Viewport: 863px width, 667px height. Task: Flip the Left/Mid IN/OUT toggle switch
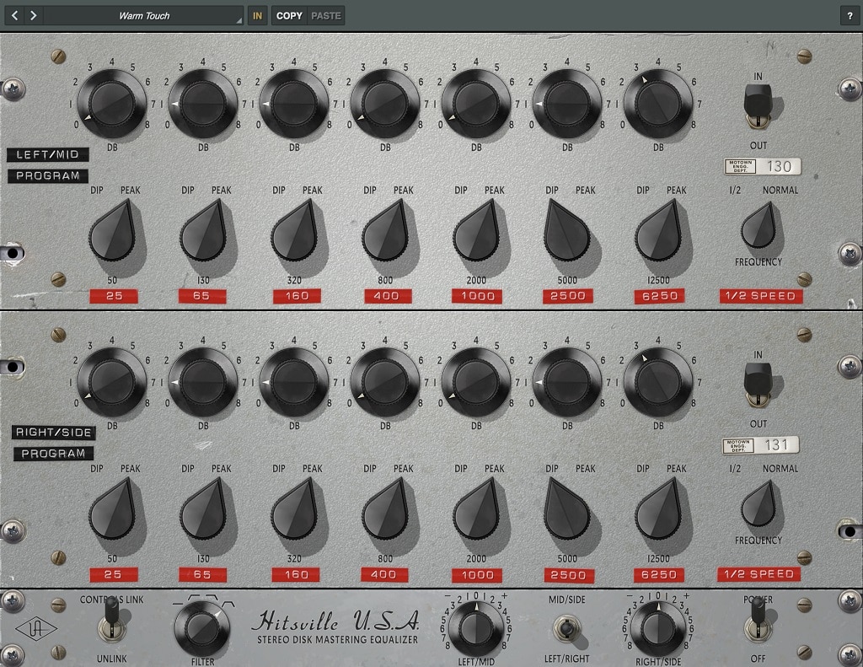(x=758, y=105)
